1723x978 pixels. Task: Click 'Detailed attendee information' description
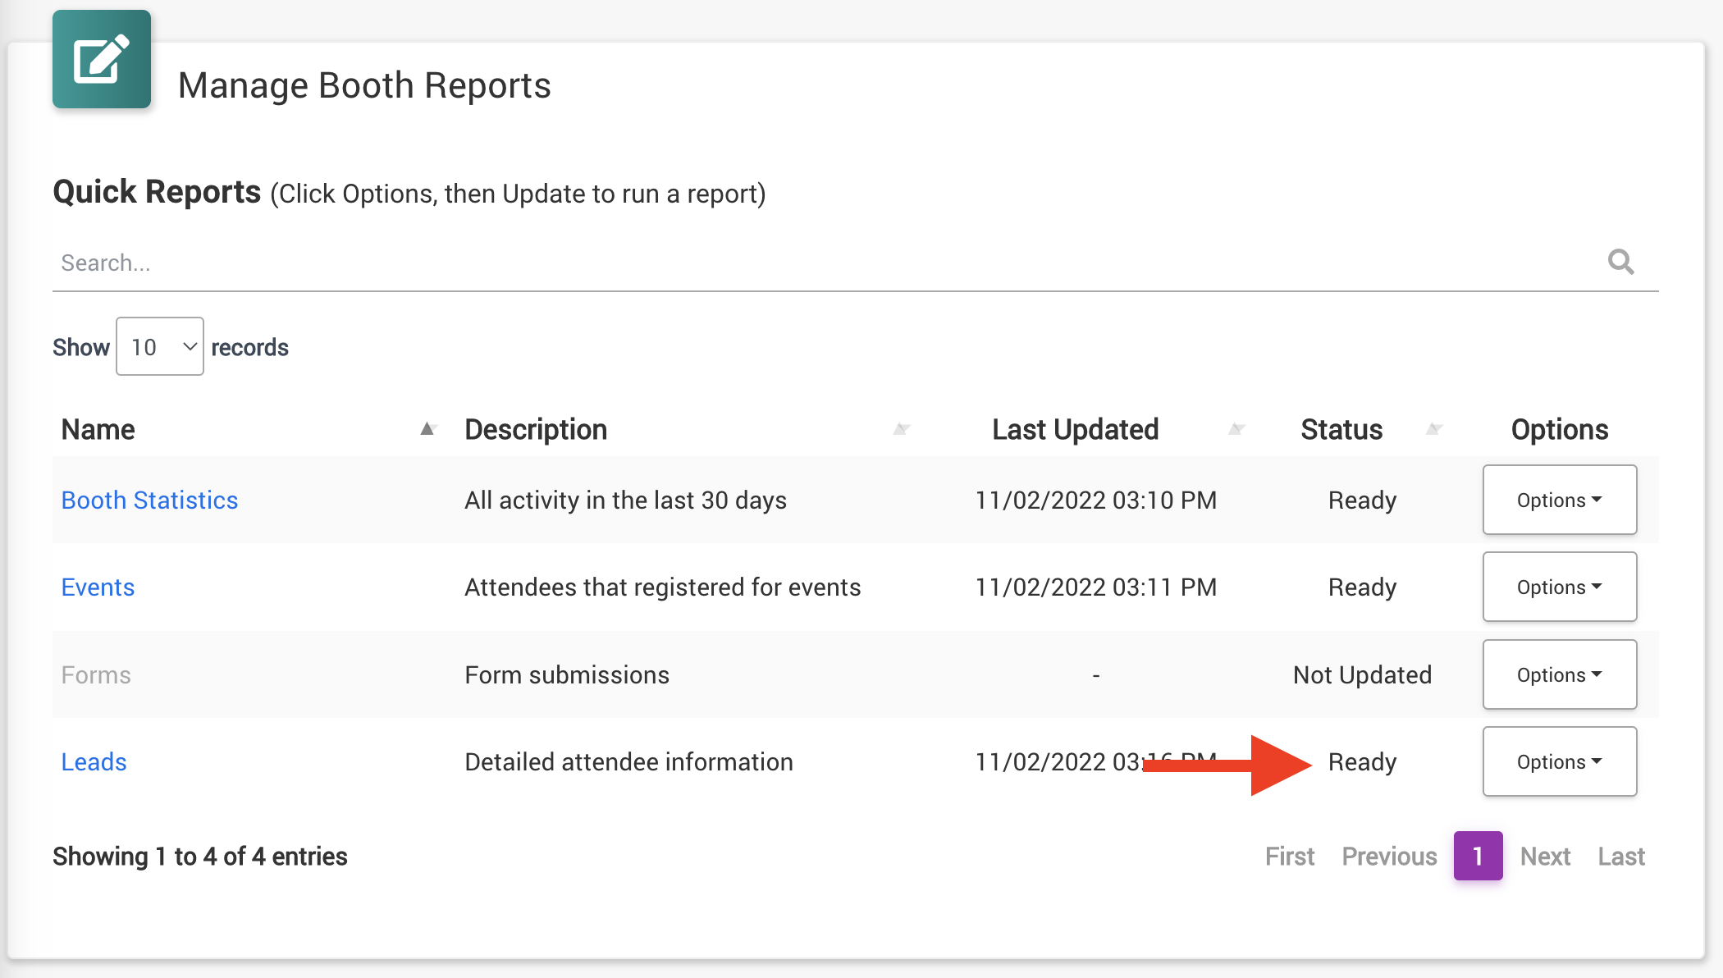(628, 761)
